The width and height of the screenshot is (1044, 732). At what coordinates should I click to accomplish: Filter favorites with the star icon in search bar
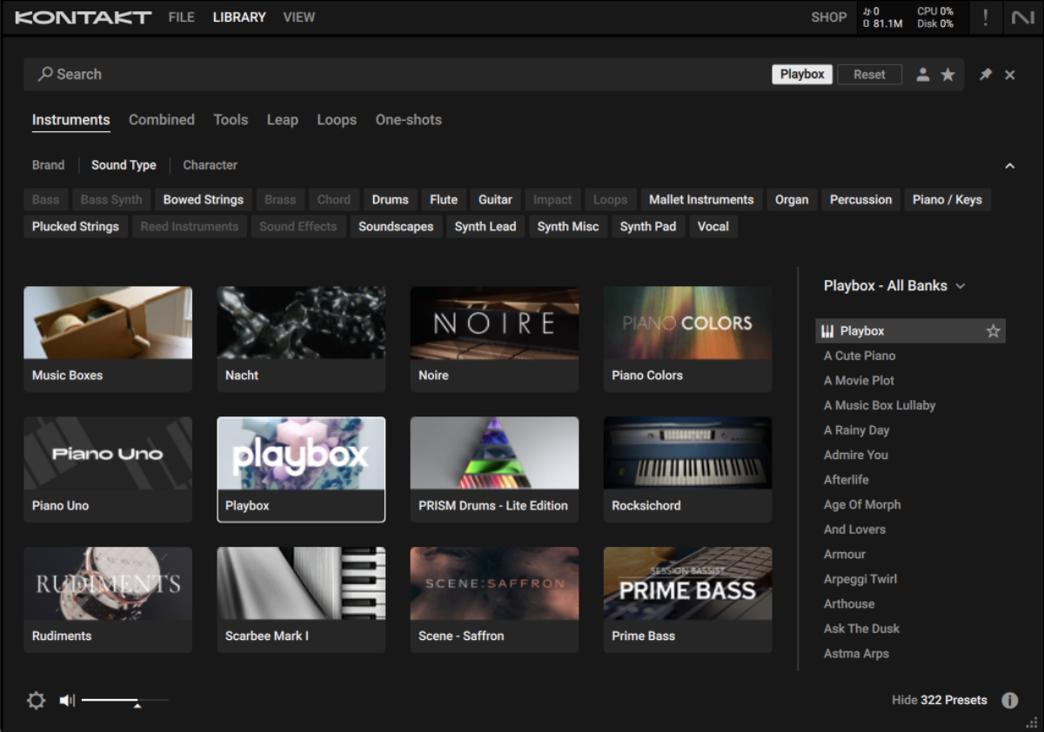coord(948,75)
